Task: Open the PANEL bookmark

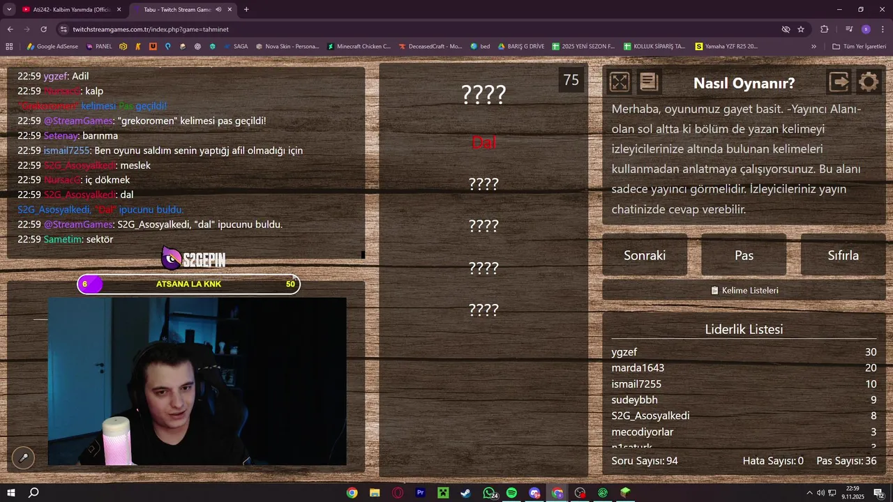Action: [99, 46]
